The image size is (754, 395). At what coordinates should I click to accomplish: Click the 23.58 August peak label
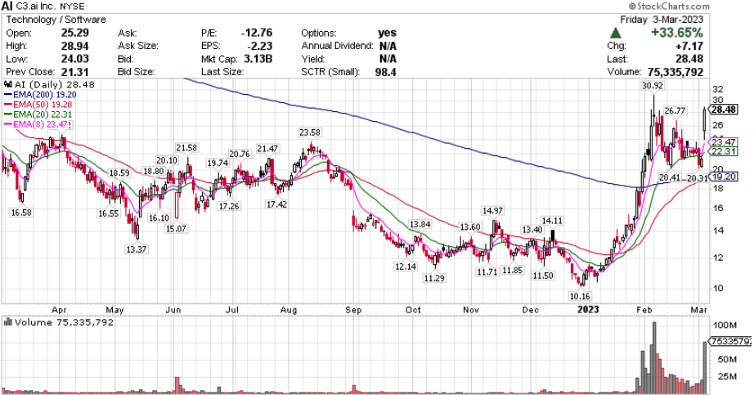(310, 132)
